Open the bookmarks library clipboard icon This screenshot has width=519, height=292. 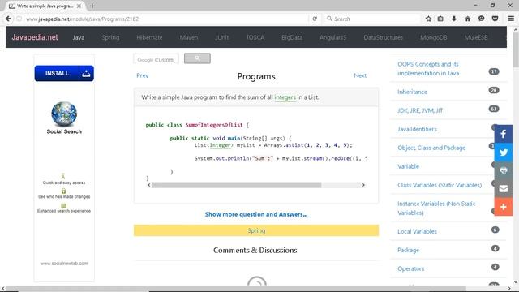pyautogui.click(x=440, y=19)
